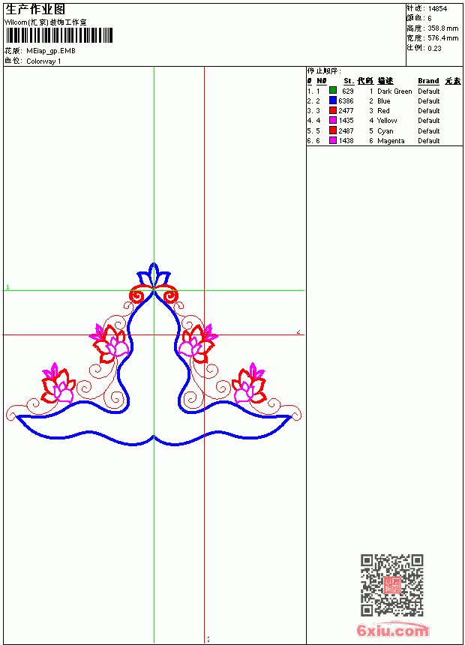465x645 pixels.
Task: Click the QR code image
Action: [x=392, y=585]
